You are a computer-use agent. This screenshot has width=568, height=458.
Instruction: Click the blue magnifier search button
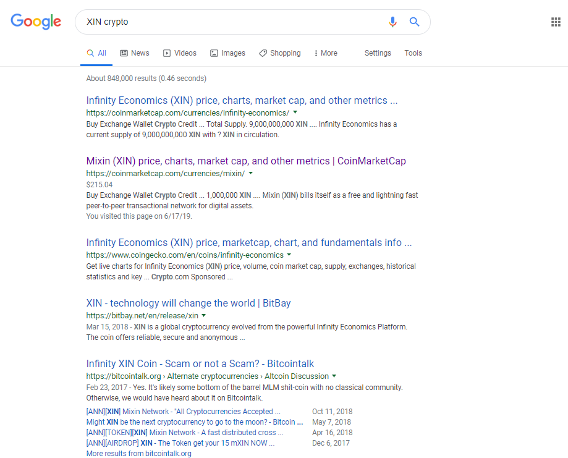click(414, 22)
